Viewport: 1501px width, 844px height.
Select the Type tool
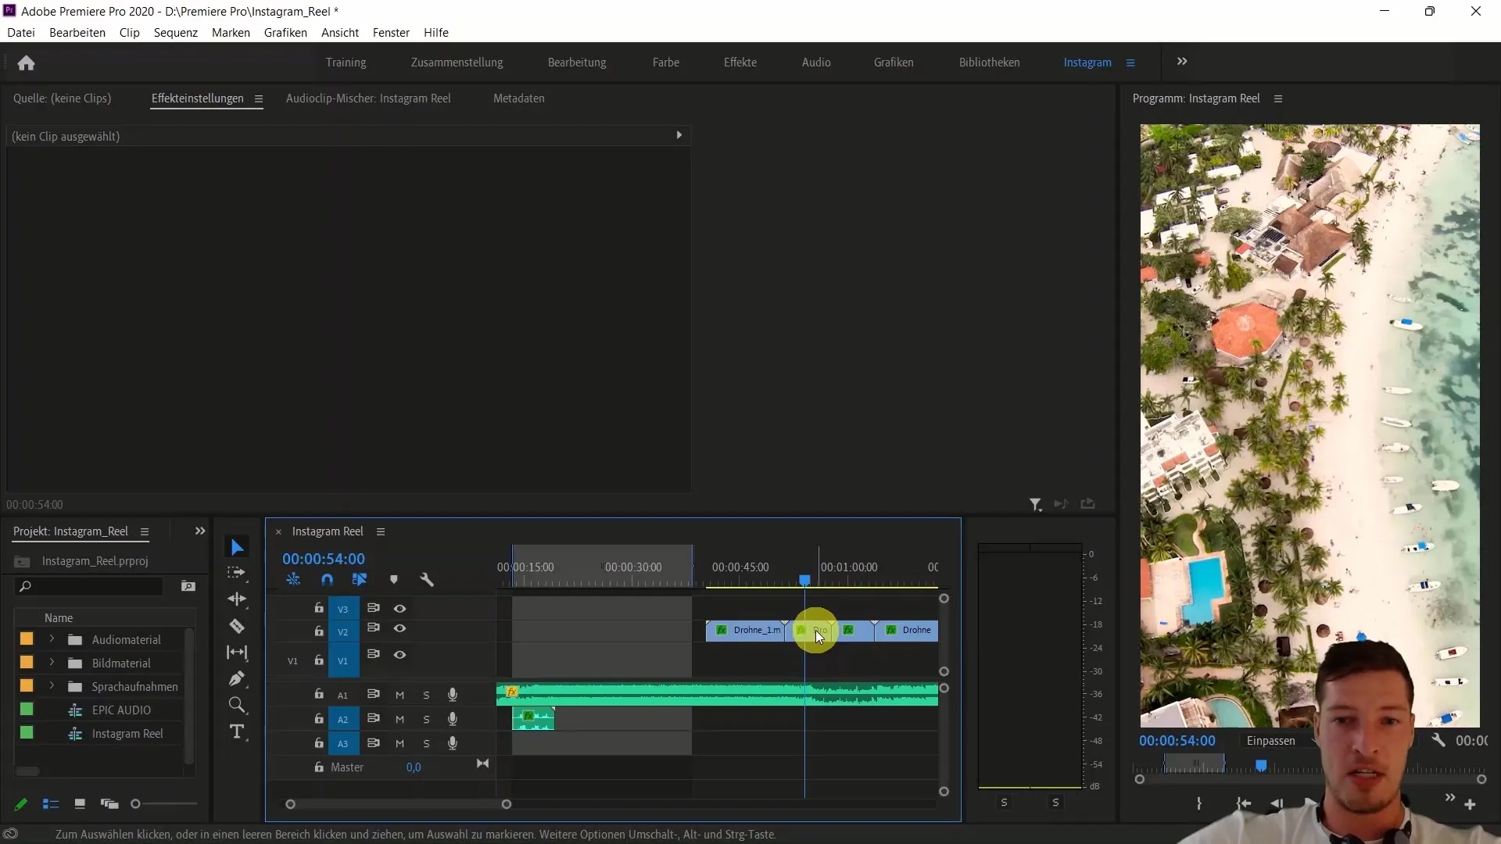pyautogui.click(x=237, y=732)
